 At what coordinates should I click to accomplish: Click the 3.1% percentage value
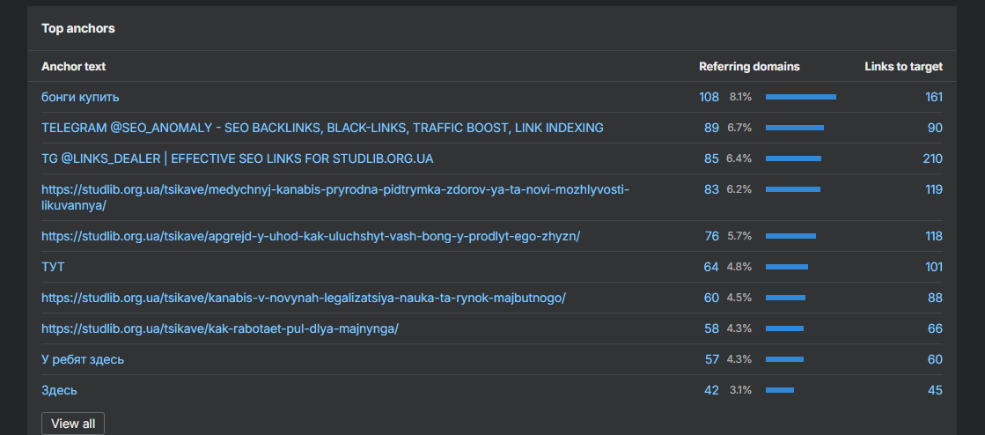740,390
